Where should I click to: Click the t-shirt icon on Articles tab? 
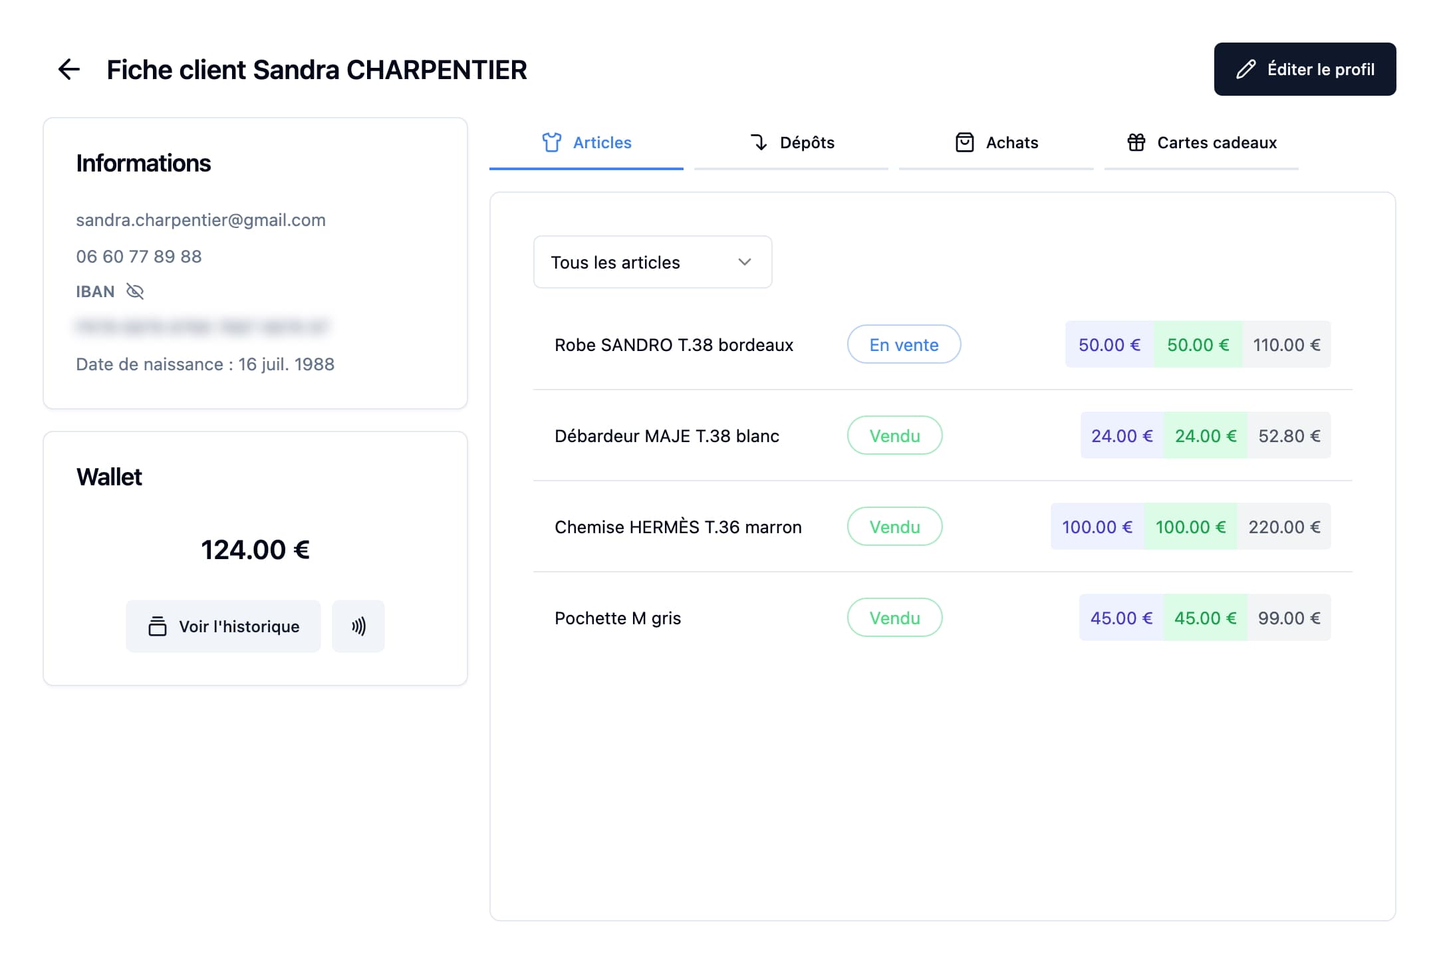[551, 142]
